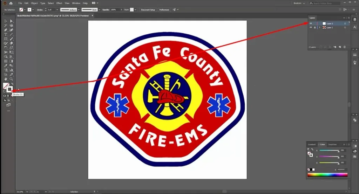
Task: Select the Column Graph tool
Action: (11, 70)
